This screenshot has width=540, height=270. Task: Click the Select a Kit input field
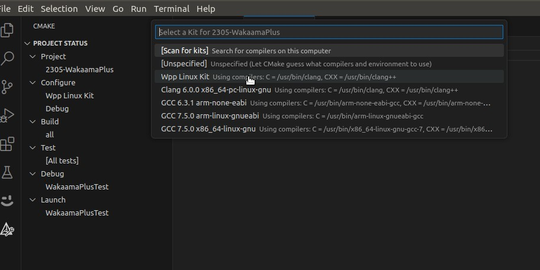click(x=329, y=32)
